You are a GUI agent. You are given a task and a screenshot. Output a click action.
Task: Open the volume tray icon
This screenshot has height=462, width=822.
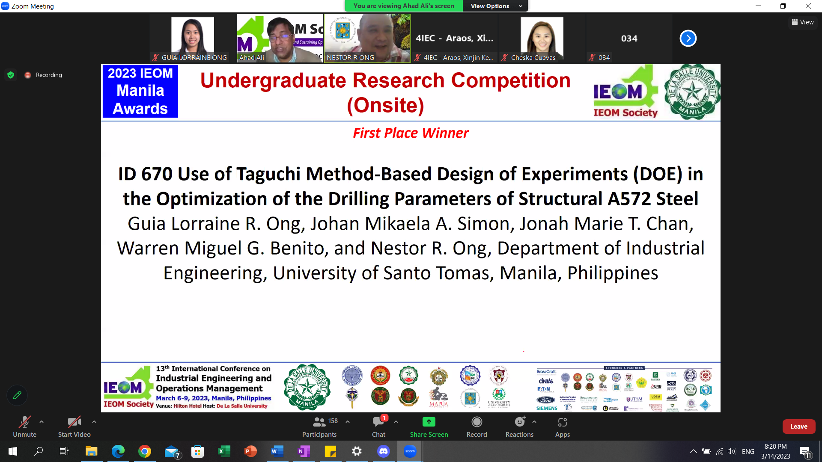(732, 451)
